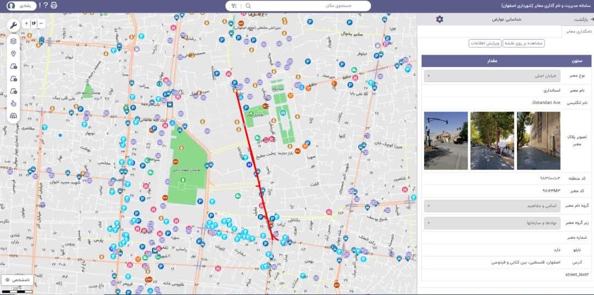The height and width of the screenshot is (295, 594).
Task: Switch to the نامگذاری معابر tab
Action: [x=579, y=32]
